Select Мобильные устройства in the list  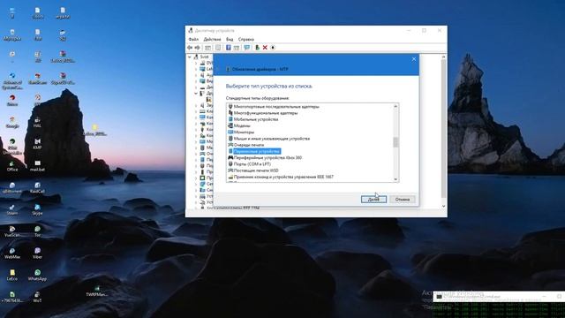256,119
